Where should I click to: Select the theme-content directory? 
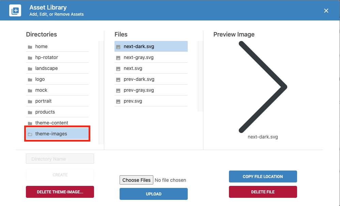click(x=51, y=123)
